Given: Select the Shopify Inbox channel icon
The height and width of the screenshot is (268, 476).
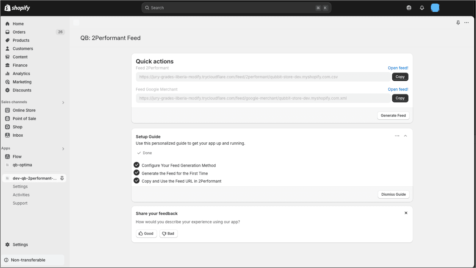Looking at the screenshot, I should 7,135.
